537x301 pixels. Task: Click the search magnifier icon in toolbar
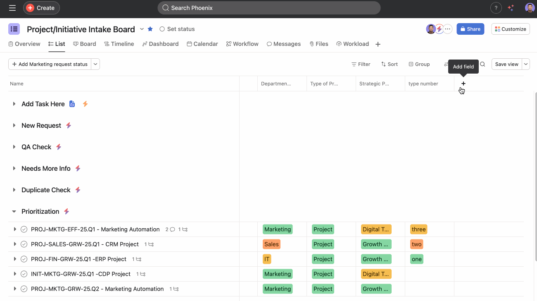[482, 64]
